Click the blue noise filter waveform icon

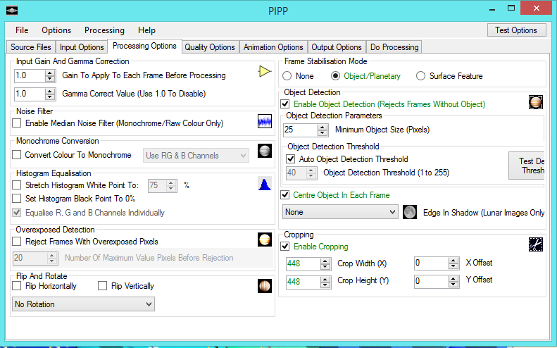[265, 121]
